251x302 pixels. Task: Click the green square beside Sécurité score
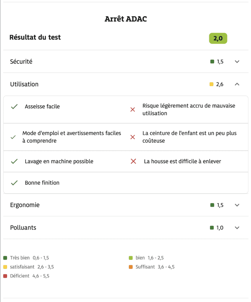pyautogui.click(x=212, y=62)
